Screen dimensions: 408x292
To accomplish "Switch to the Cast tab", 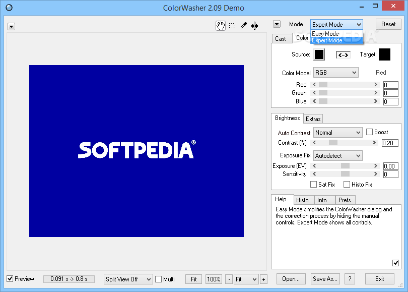I will 281,38.
